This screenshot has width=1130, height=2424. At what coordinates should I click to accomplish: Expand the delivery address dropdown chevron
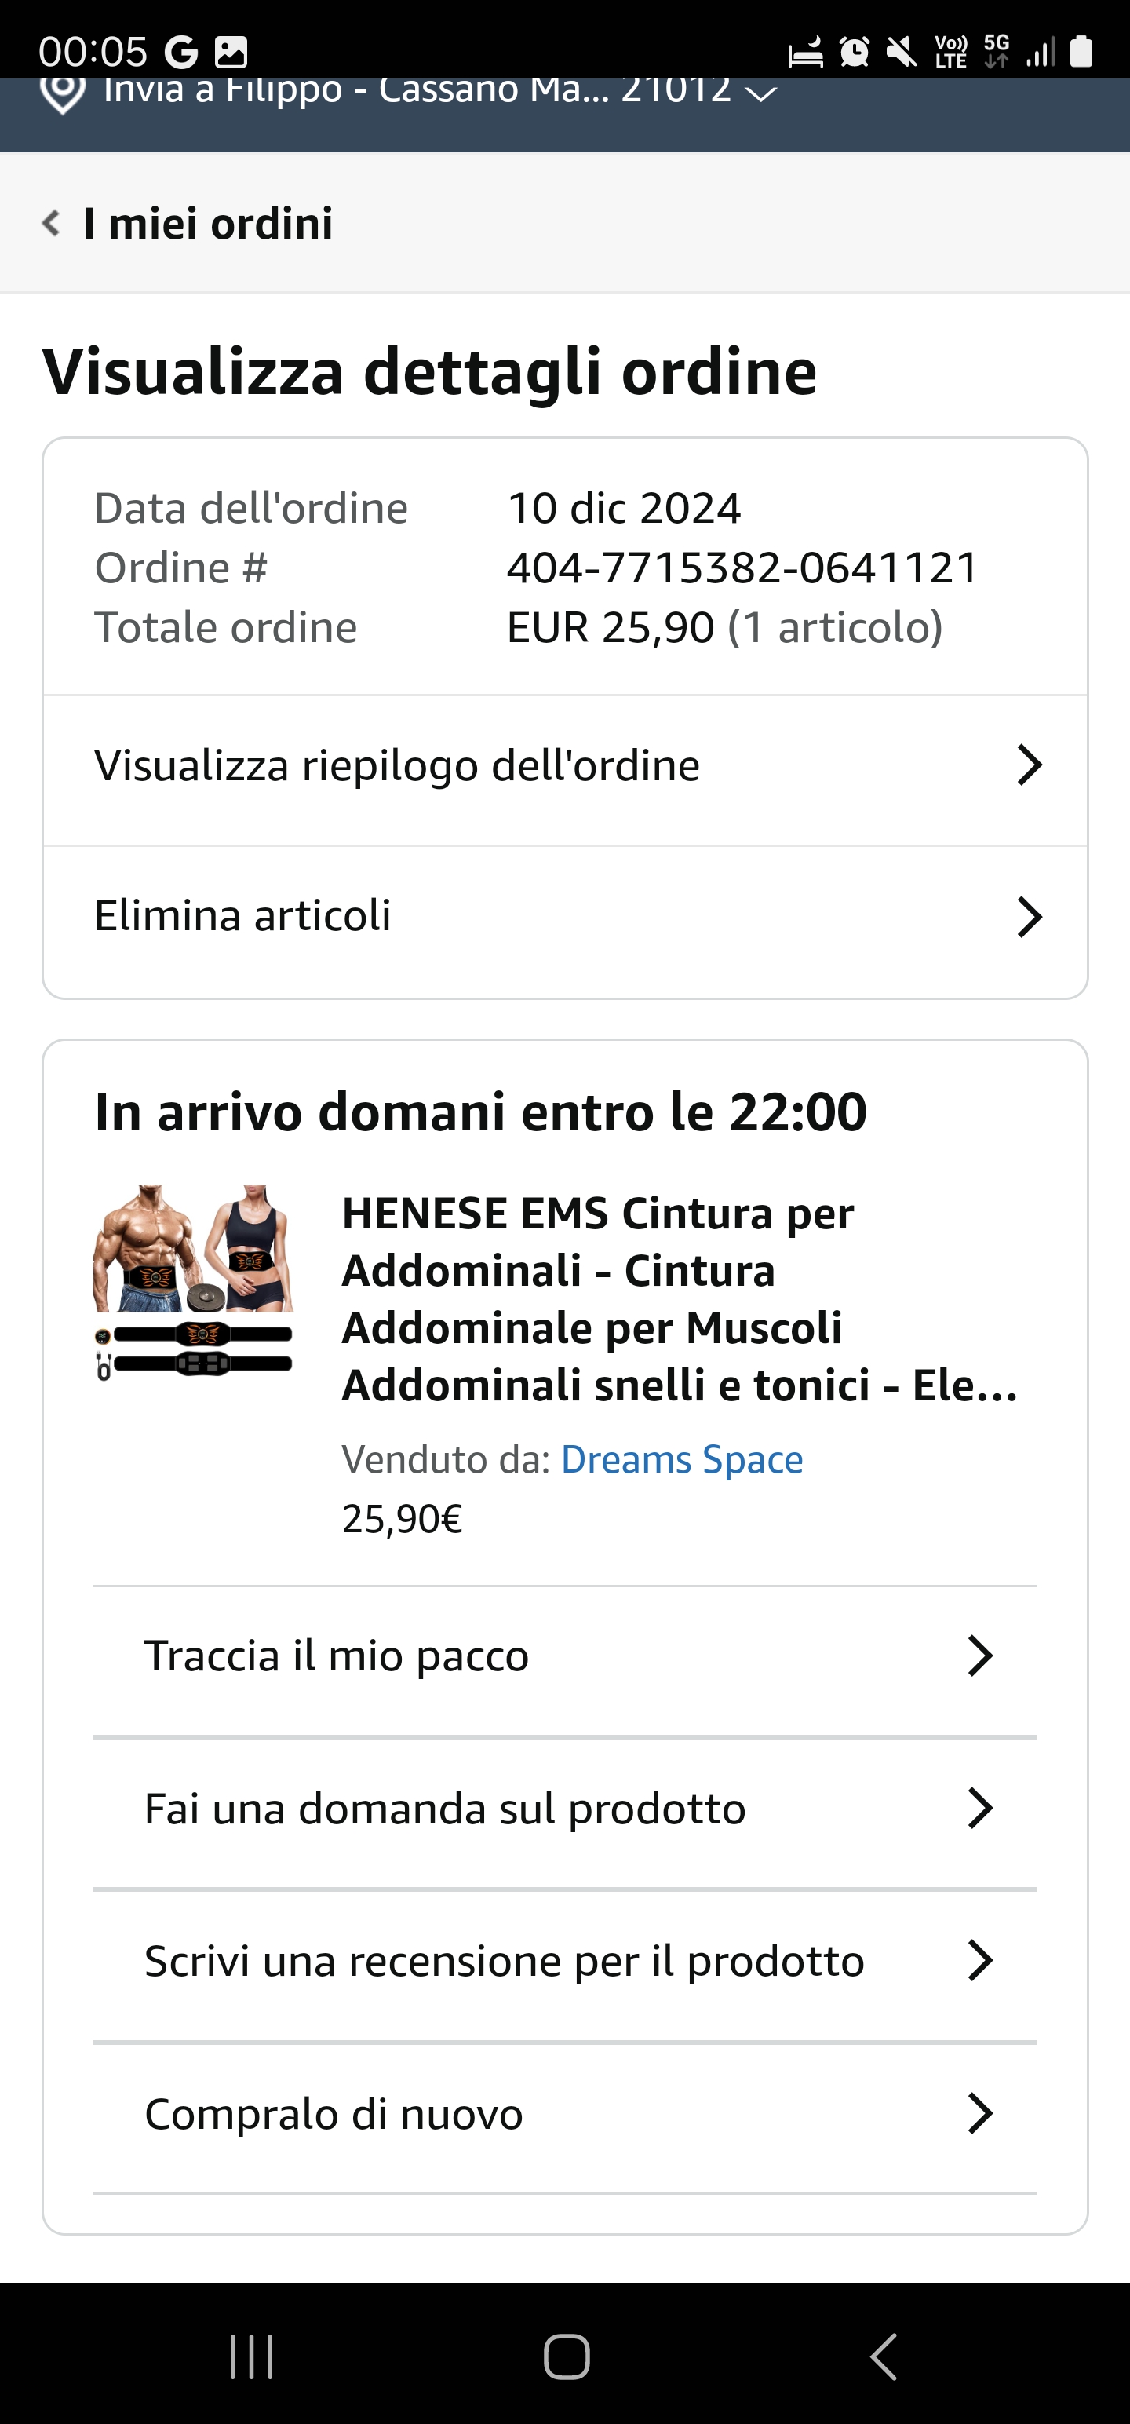[x=760, y=93]
